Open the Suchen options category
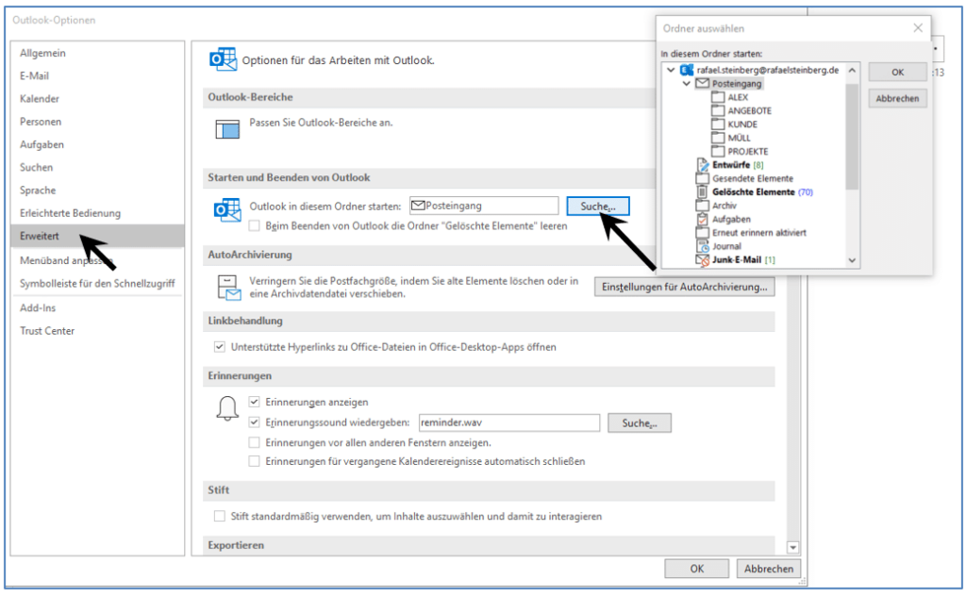 37,167
